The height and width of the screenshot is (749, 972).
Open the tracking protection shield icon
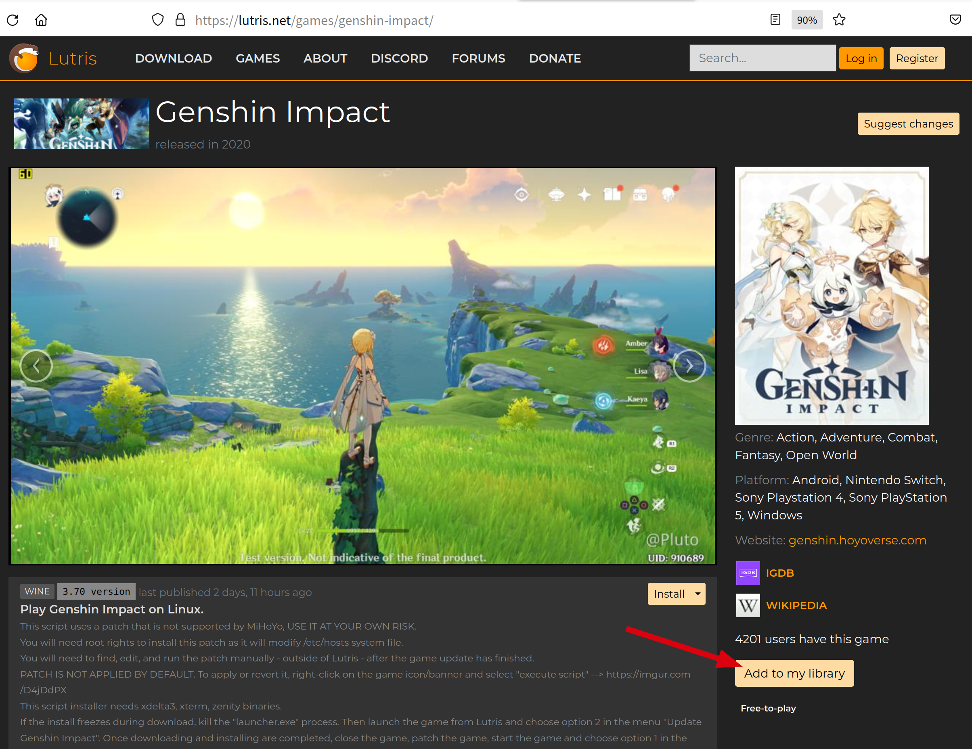[x=157, y=20]
